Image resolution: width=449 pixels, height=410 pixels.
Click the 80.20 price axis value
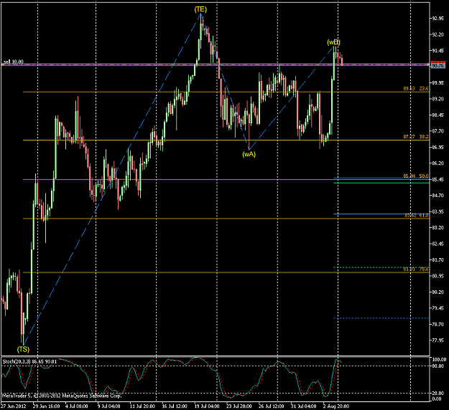pyautogui.click(x=438, y=292)
